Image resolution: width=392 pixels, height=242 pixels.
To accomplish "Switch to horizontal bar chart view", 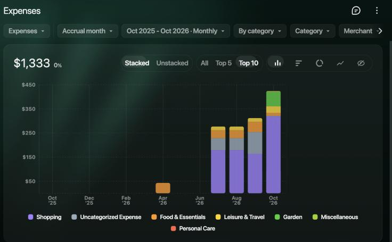I will pos(298,63).
